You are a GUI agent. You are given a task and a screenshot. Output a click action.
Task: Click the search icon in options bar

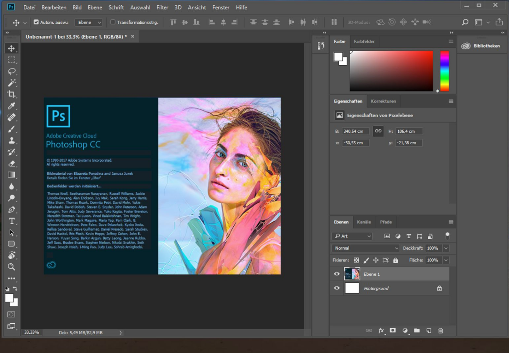pyautogui.click(x=465, y=22)
